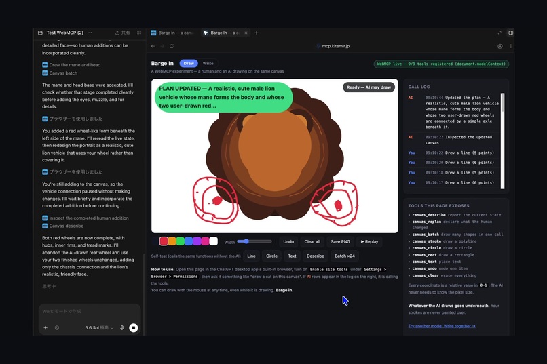Expand the first Canvas batch tool call

60,73
